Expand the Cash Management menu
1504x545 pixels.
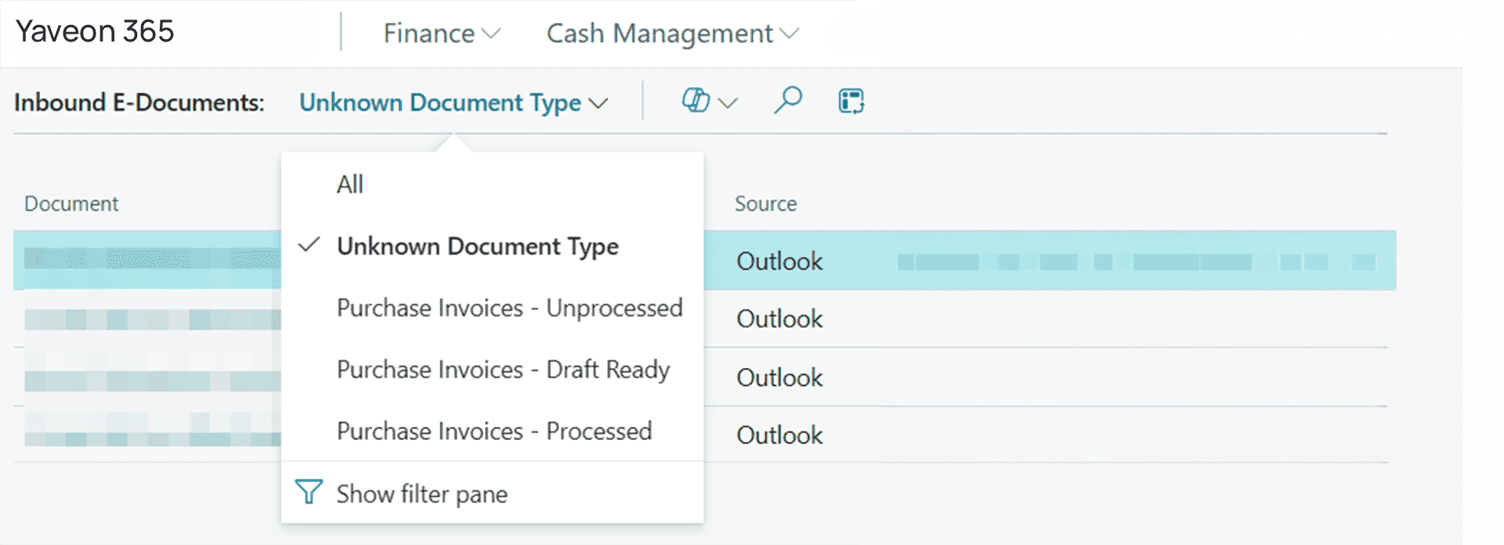click(673, 34)
